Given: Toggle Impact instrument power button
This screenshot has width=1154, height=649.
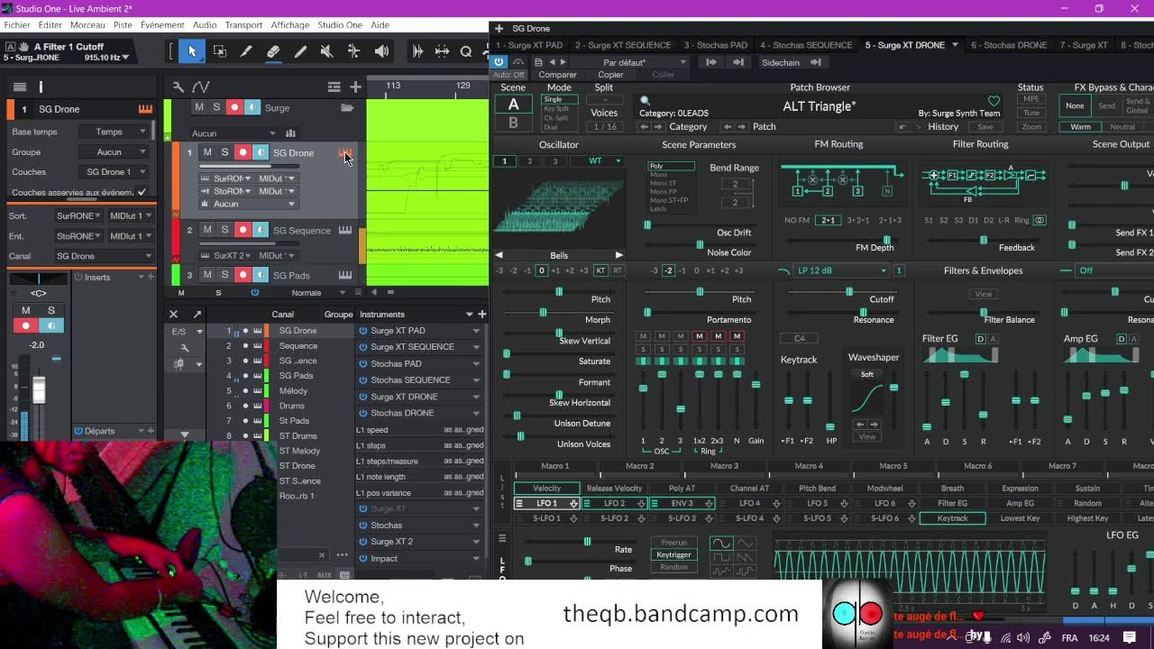Looking at the screenshot, I should tap(363, 558).
